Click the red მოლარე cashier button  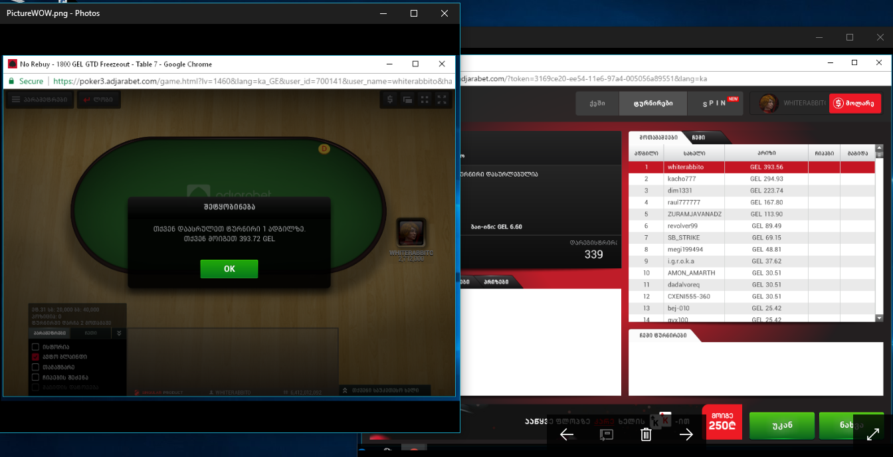point(855,103)
